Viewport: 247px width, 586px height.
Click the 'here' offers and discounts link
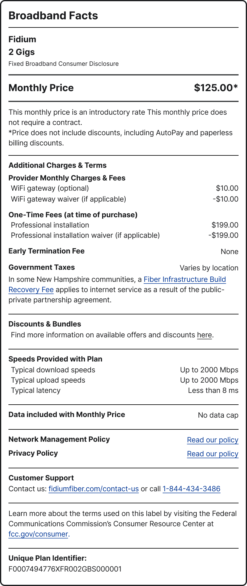205,335
